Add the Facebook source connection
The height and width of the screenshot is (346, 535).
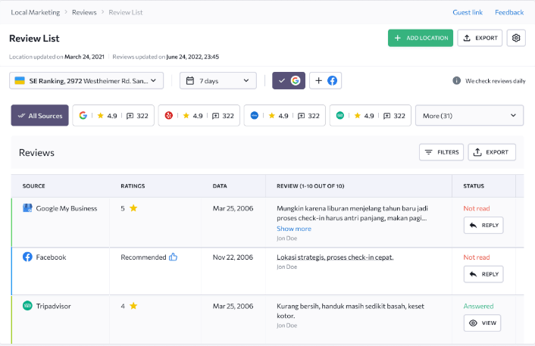[326, 80]
